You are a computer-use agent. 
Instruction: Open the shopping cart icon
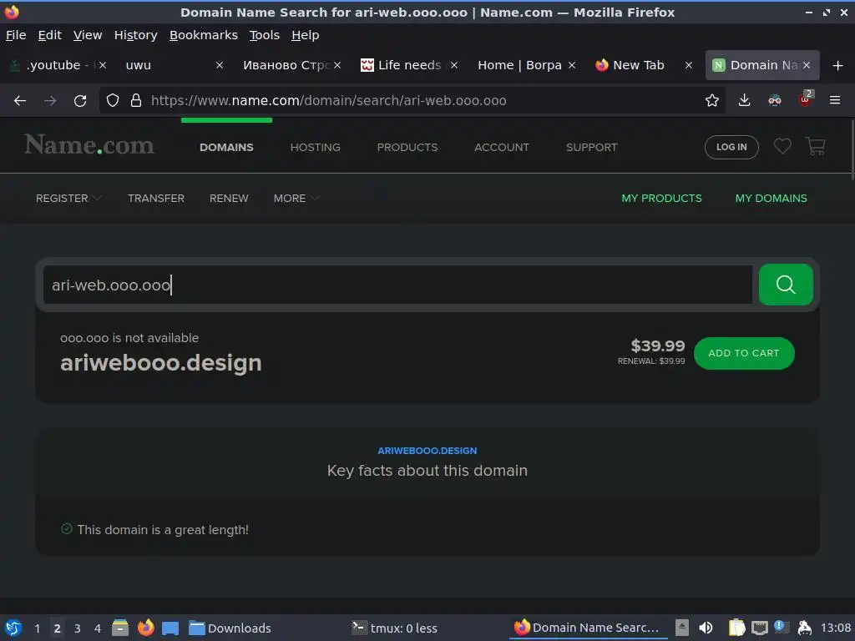tap(815, 146)
